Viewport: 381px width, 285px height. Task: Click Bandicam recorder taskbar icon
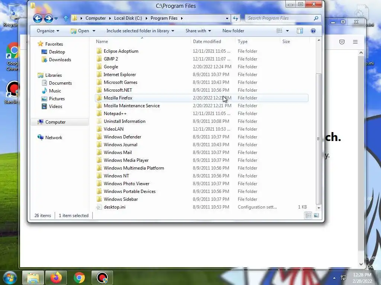click(x=102, y=278)
